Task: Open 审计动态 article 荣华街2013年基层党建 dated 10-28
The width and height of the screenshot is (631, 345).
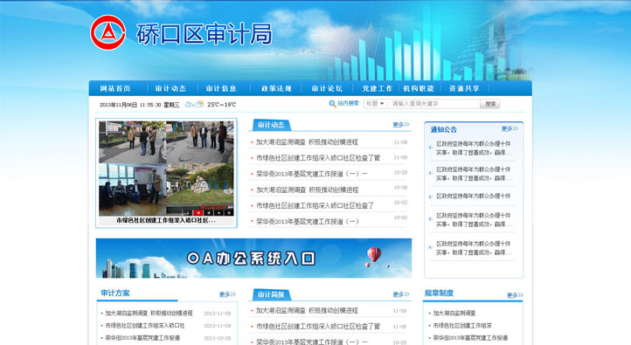Action: [312, 173]
